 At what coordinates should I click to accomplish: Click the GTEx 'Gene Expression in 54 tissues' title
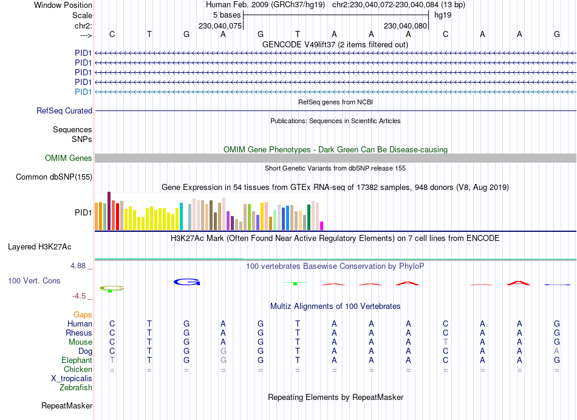pyautogui.click(x=335, y=187)
